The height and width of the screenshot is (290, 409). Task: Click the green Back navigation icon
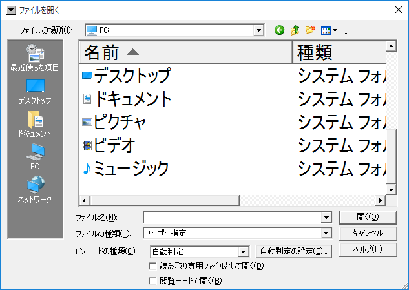coord(279,30)
